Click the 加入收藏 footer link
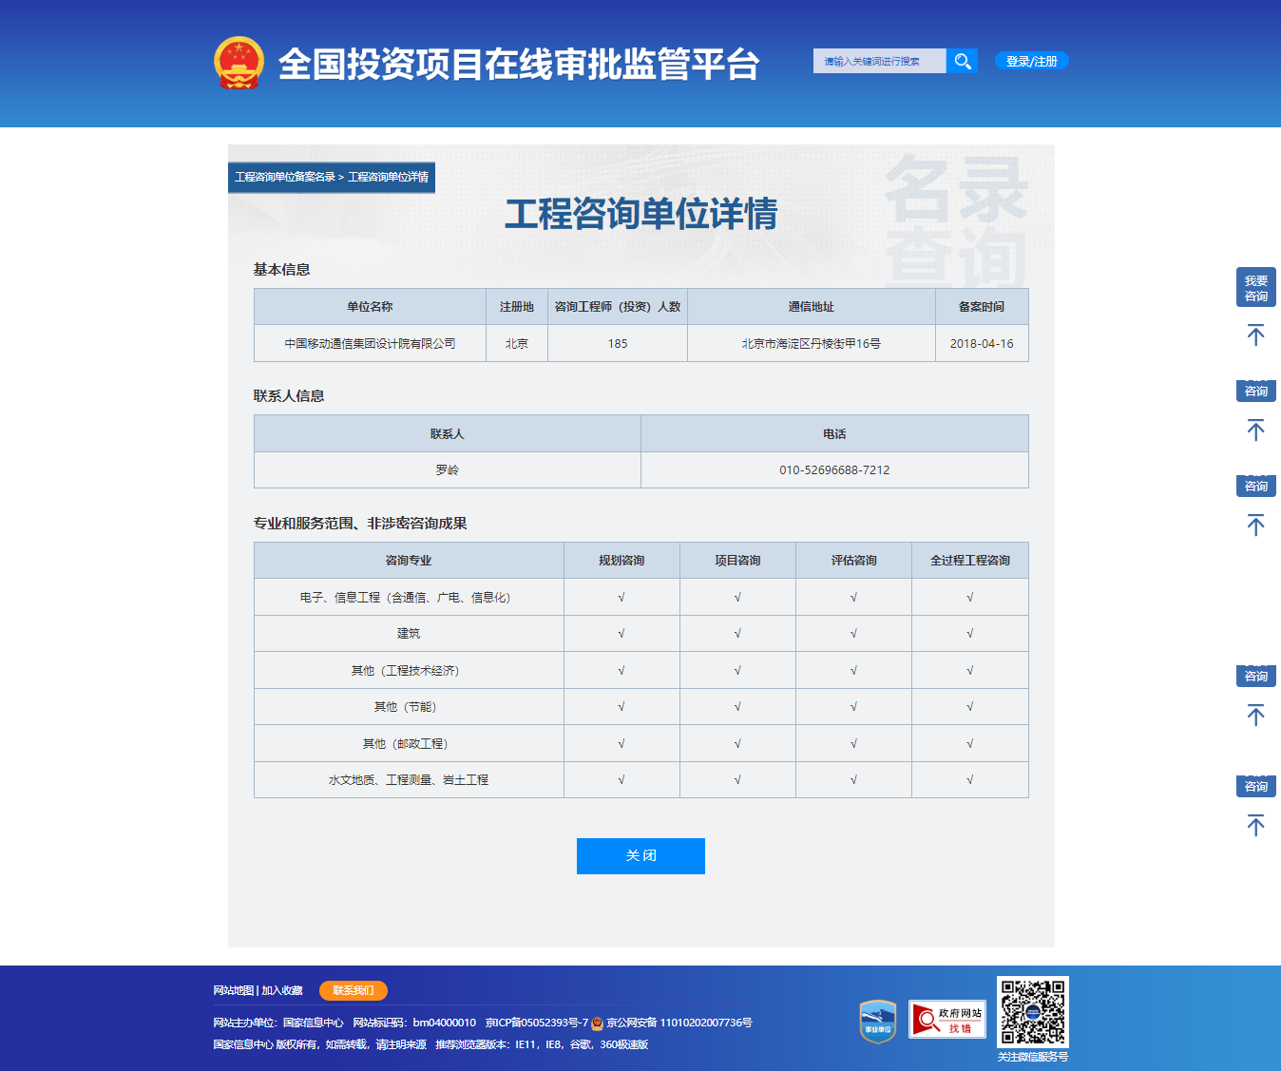The height and width of the screenshot is (1071, 1281). 282,990
